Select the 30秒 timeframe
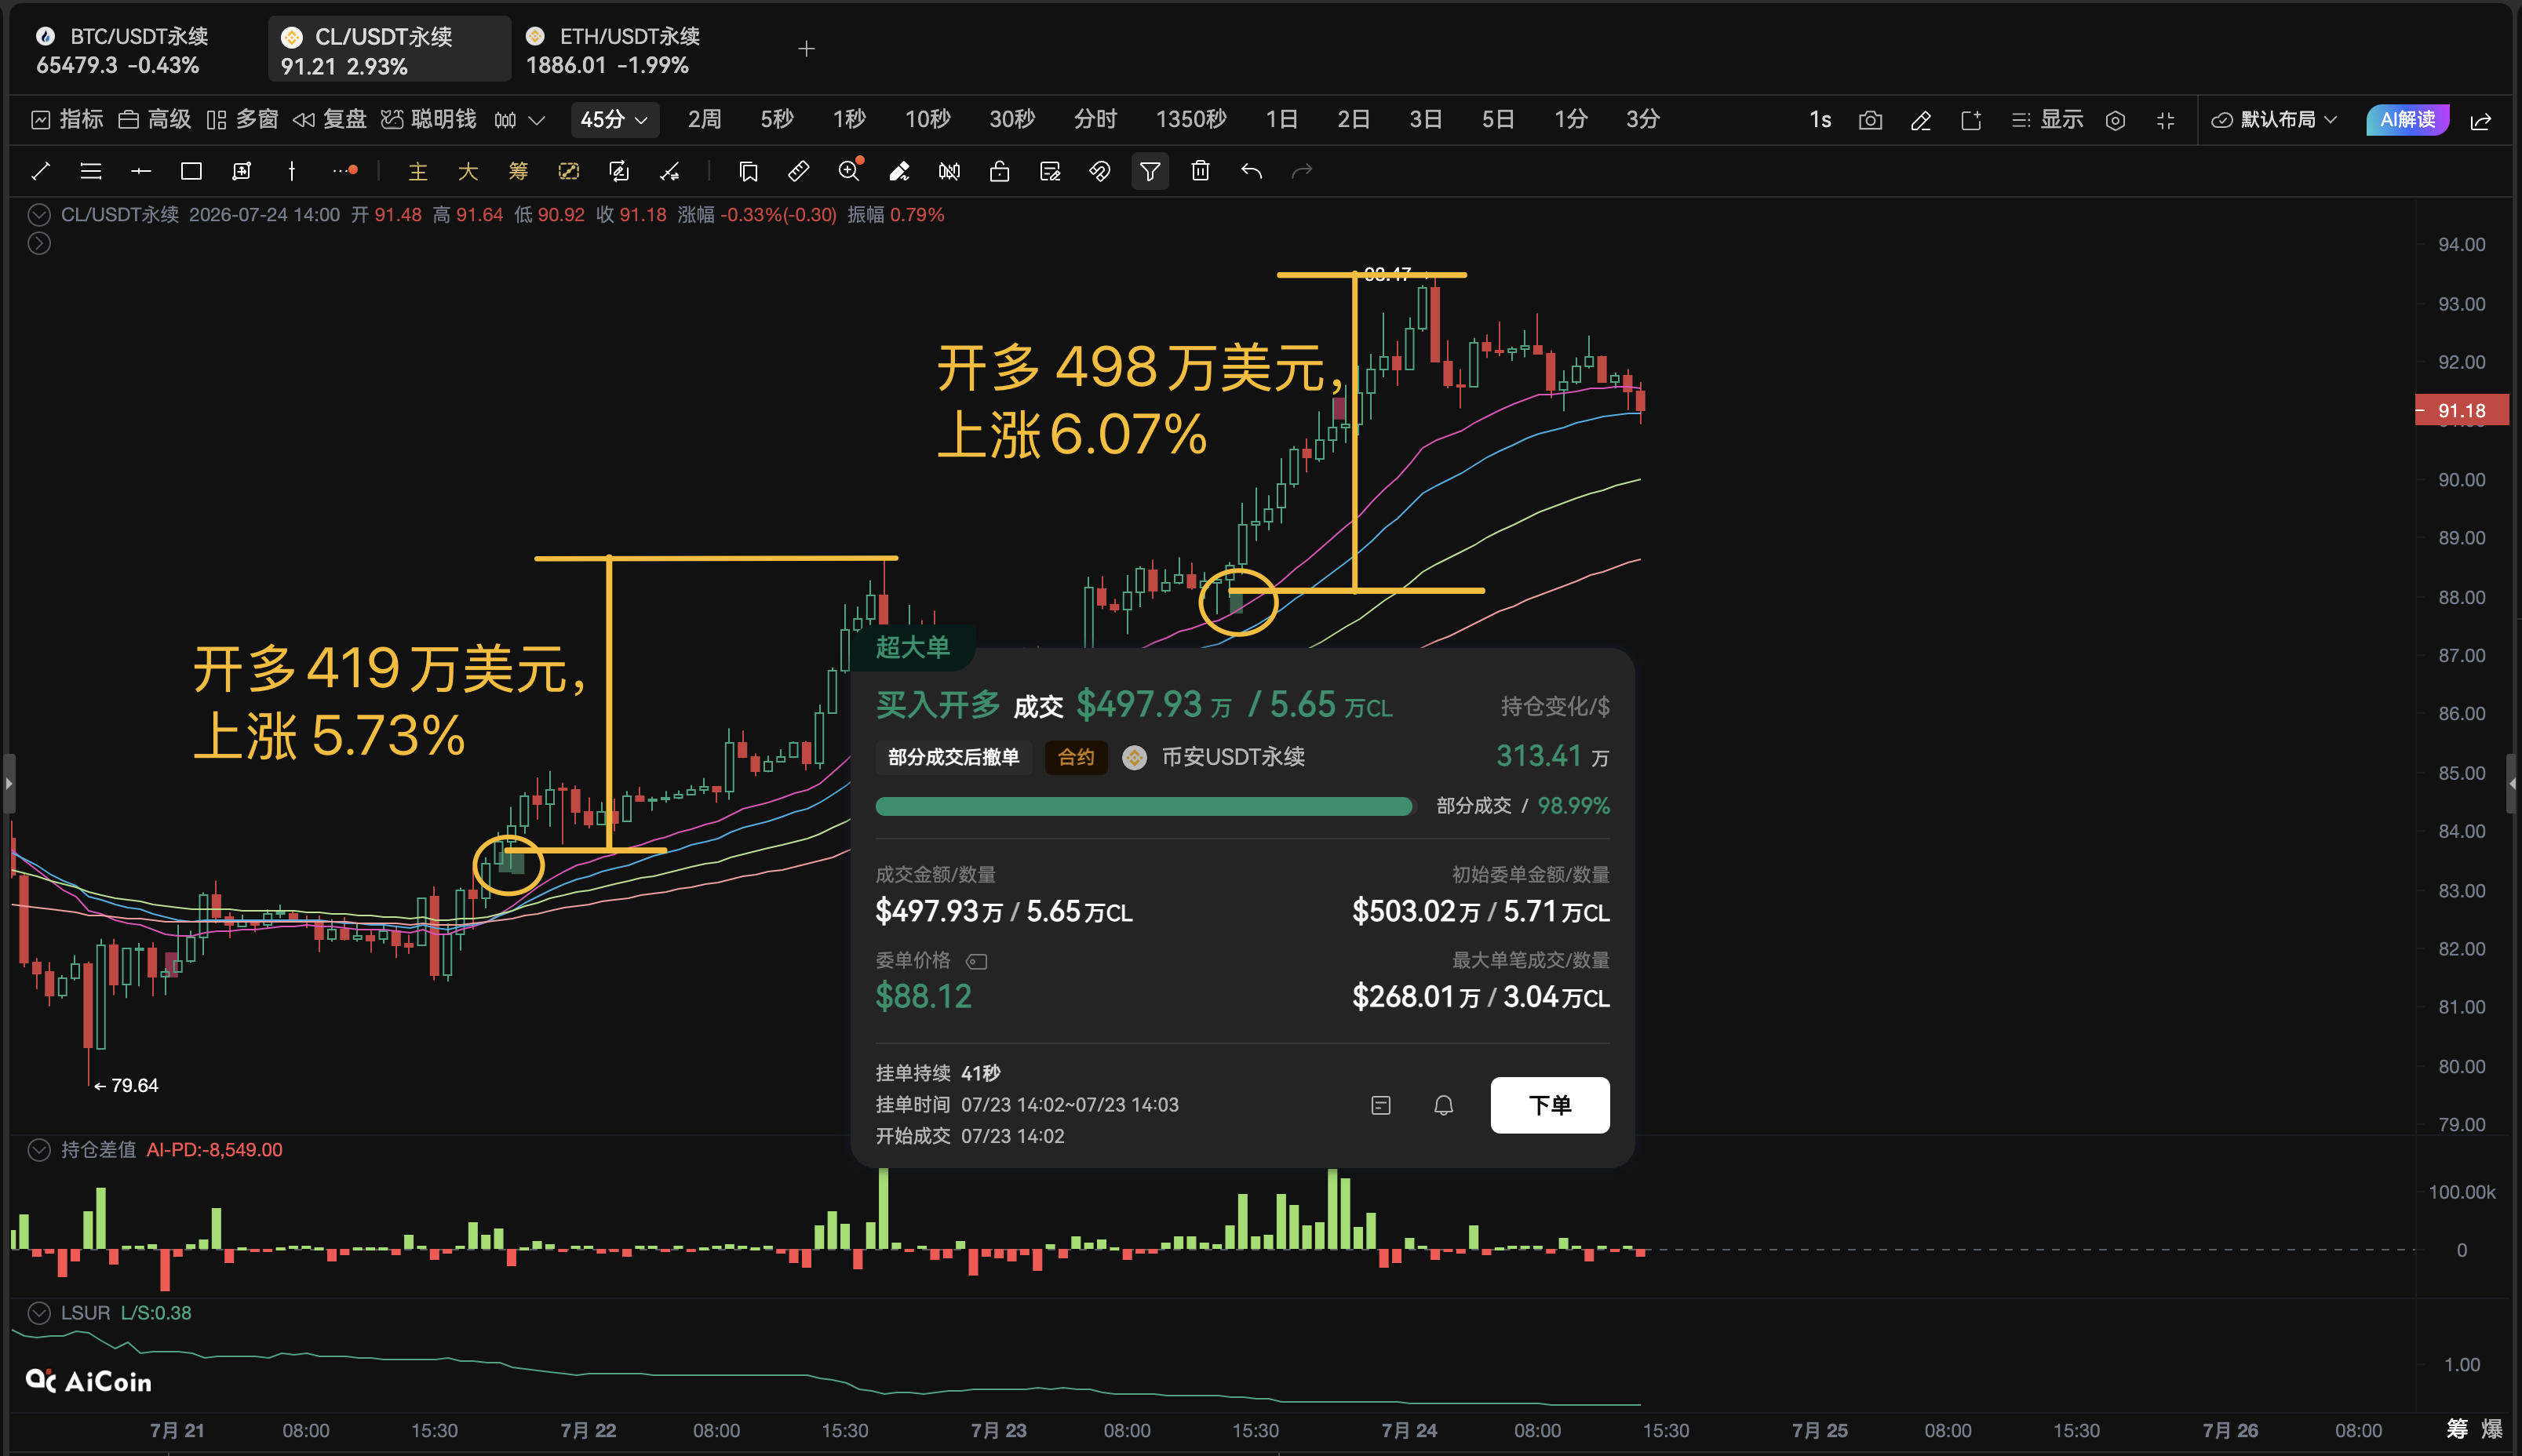2522x1456 pixels. pyautogui.click(x=1012, y=120)
